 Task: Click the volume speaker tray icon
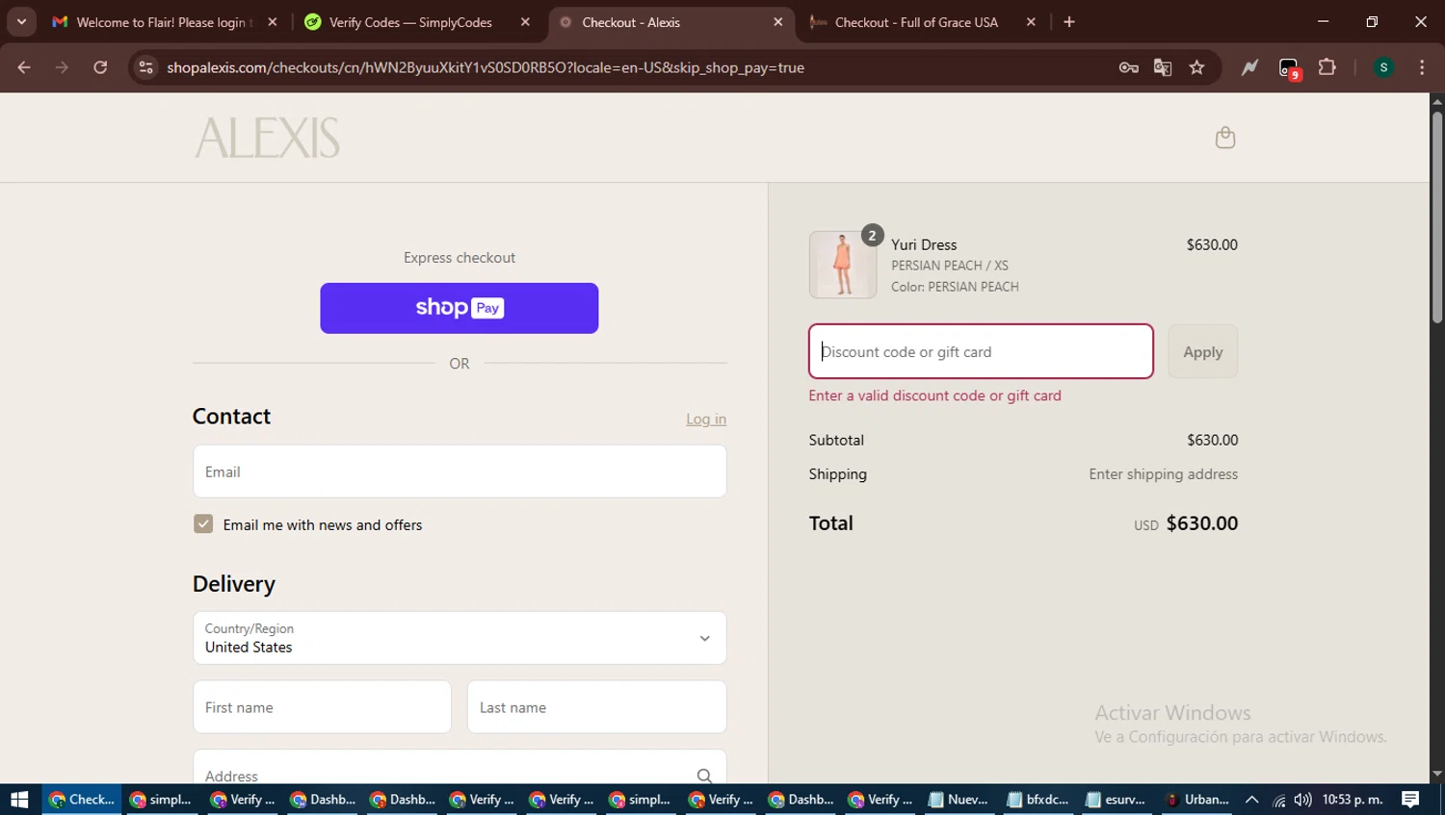1302,800
